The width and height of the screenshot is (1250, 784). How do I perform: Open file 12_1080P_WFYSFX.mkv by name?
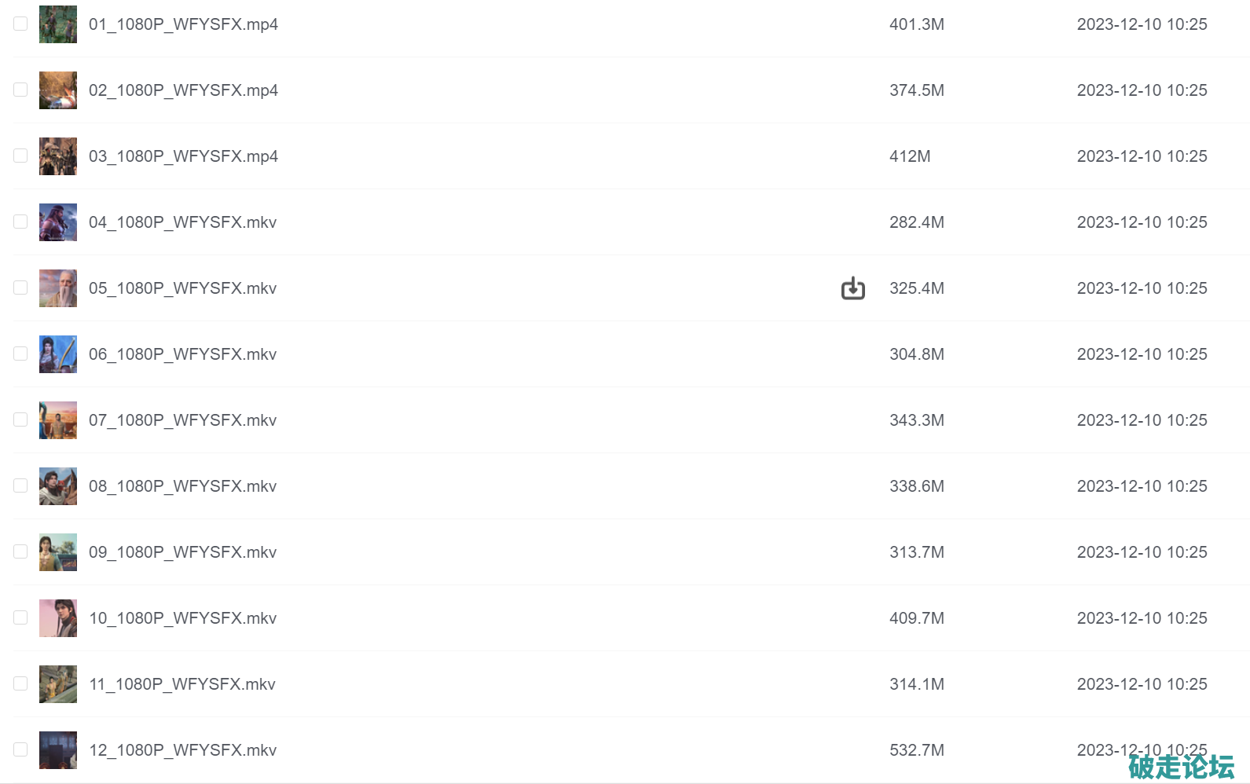click(182, 750)
